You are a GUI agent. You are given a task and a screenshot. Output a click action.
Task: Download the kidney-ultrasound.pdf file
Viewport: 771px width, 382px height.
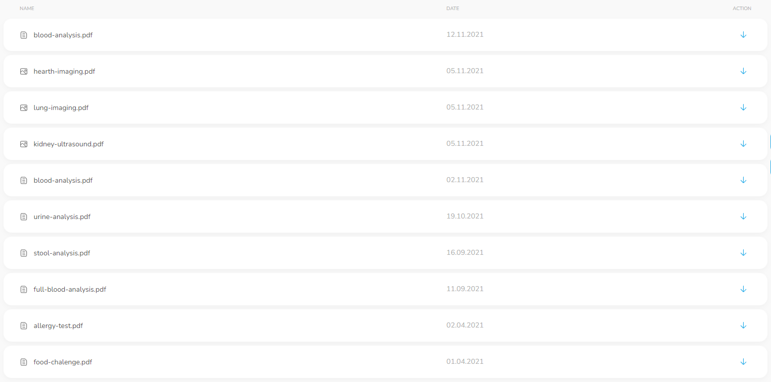743,144
